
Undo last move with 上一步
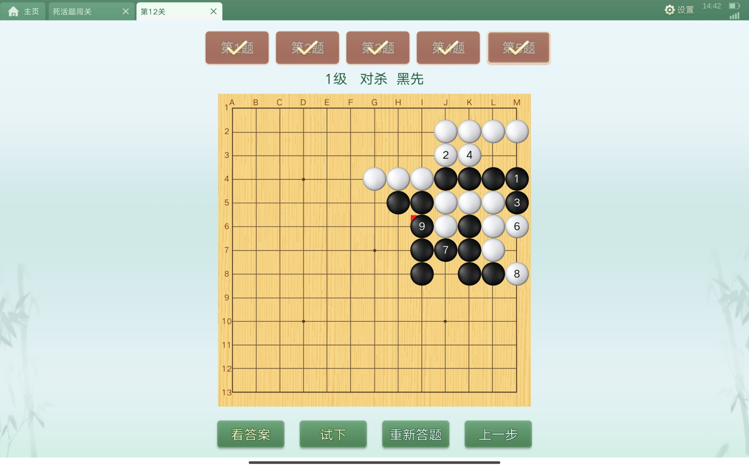[498, 434]
